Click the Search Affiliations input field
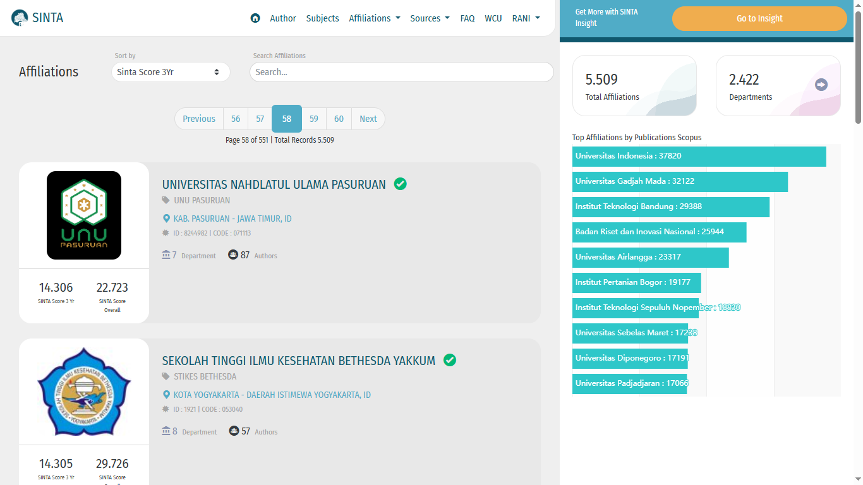Screen dimensions: 863x485 point(402,72)
